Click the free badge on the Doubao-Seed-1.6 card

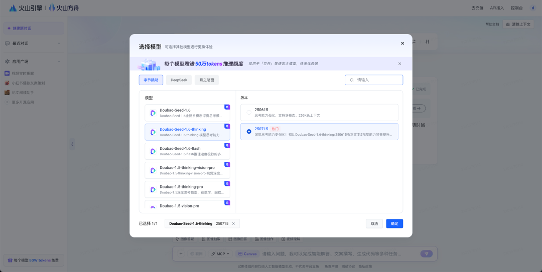[x=227, y=107]
